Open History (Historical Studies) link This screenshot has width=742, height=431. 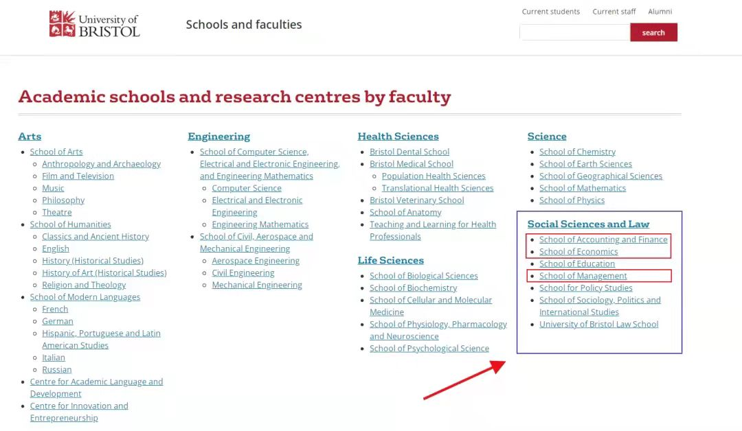pyautogui.click(x=93, y=261)
